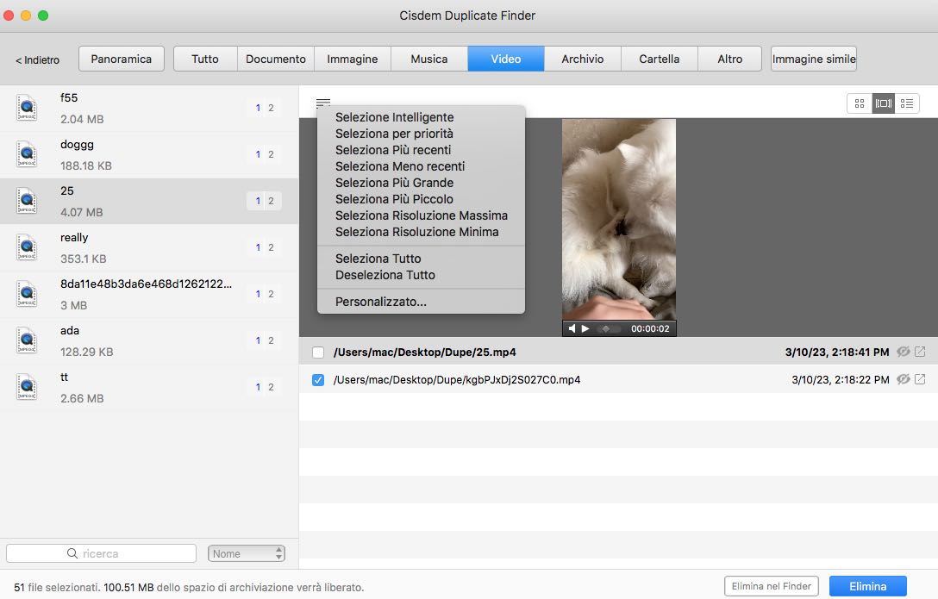This screenshot has height=599, width=938.
Task: Toggle eye icon for 25.mp4 row
Action: click(903, 352)
